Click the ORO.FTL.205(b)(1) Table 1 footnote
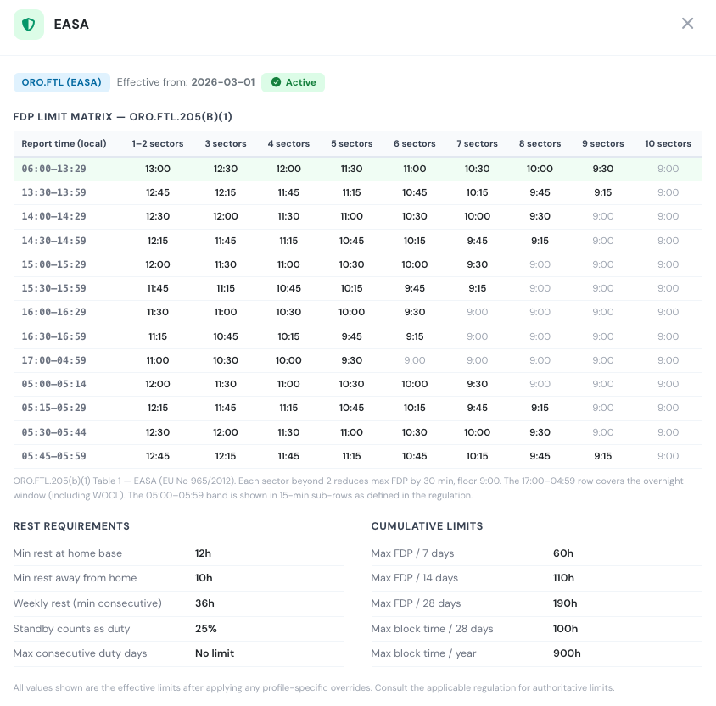 [x=349, y=488]
